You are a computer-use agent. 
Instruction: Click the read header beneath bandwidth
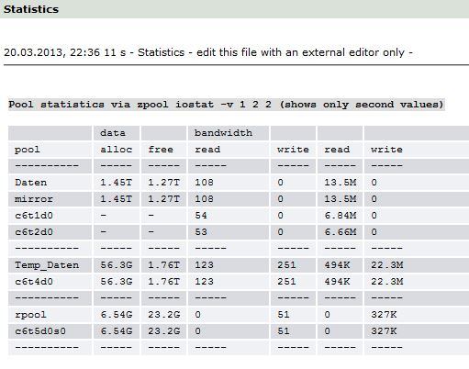[x=207, y=150]
